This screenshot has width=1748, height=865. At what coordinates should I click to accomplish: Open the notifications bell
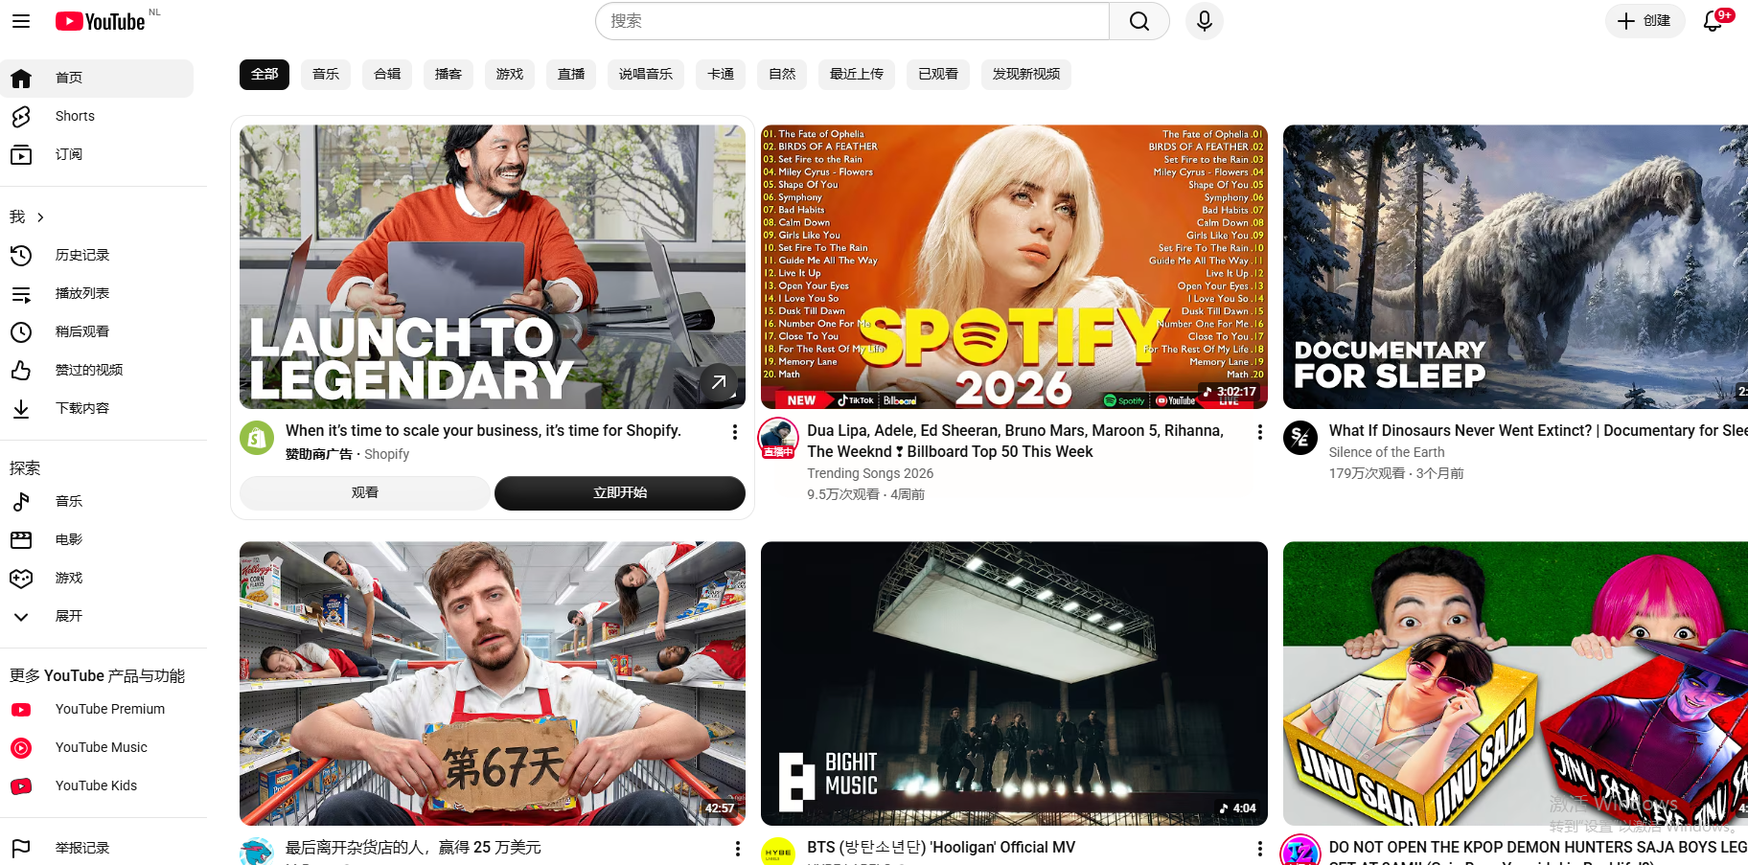pyautogui.click(x=1713, y=21)
